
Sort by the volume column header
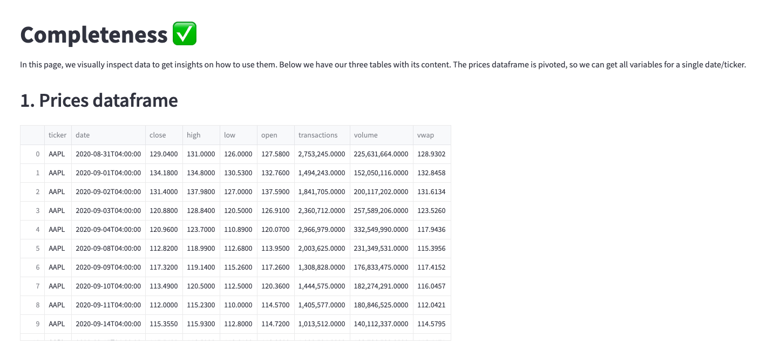pos(382,135)
